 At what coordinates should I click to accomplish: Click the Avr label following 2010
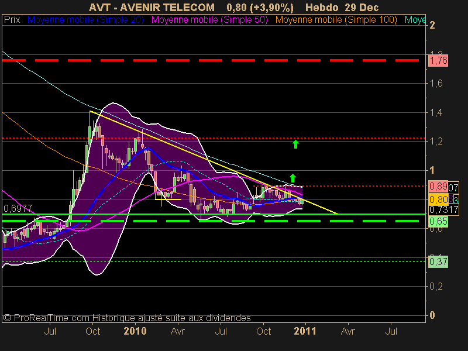[178, 331]
